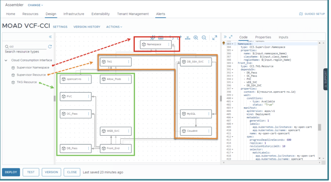331x182 pixels.
Task: Open the CHANGE dropdown next to Assembler
Action: (x=35, y=5)
